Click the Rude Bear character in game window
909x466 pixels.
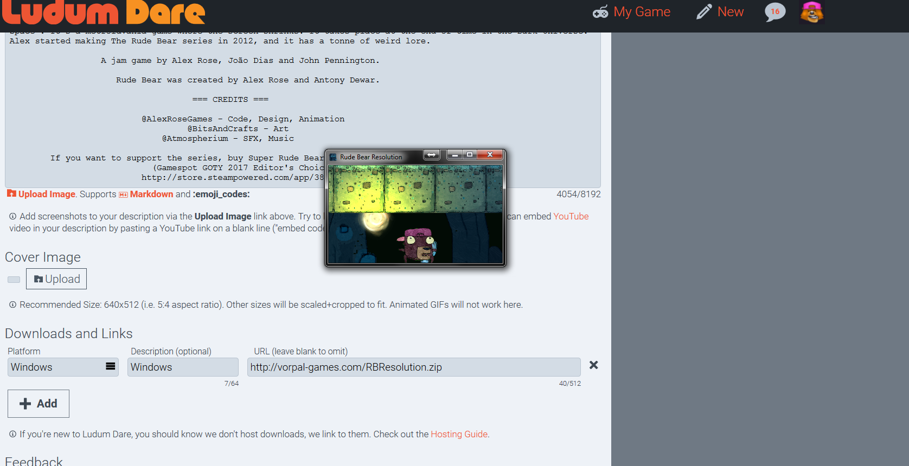click(x=418, y=245)
